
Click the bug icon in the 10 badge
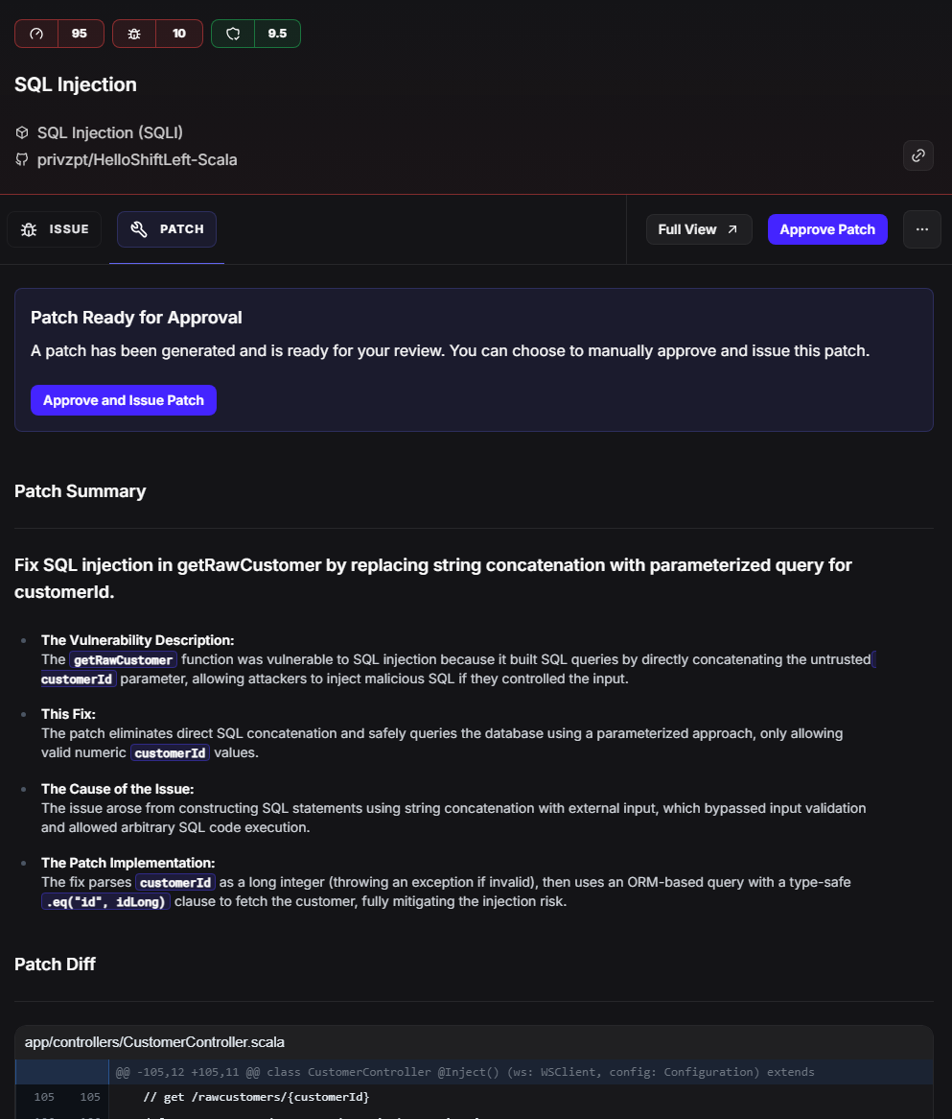(134, 34)
